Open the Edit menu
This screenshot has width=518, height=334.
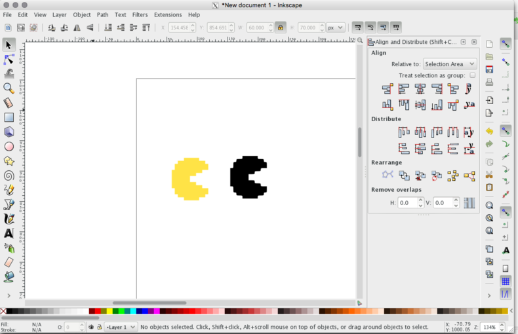[x=22, y=14]
